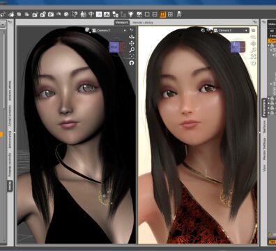This screenshot has width=276, height=251.
Task: Toggle the draw style sphere in right viewport
Action: tap(208, 30)
